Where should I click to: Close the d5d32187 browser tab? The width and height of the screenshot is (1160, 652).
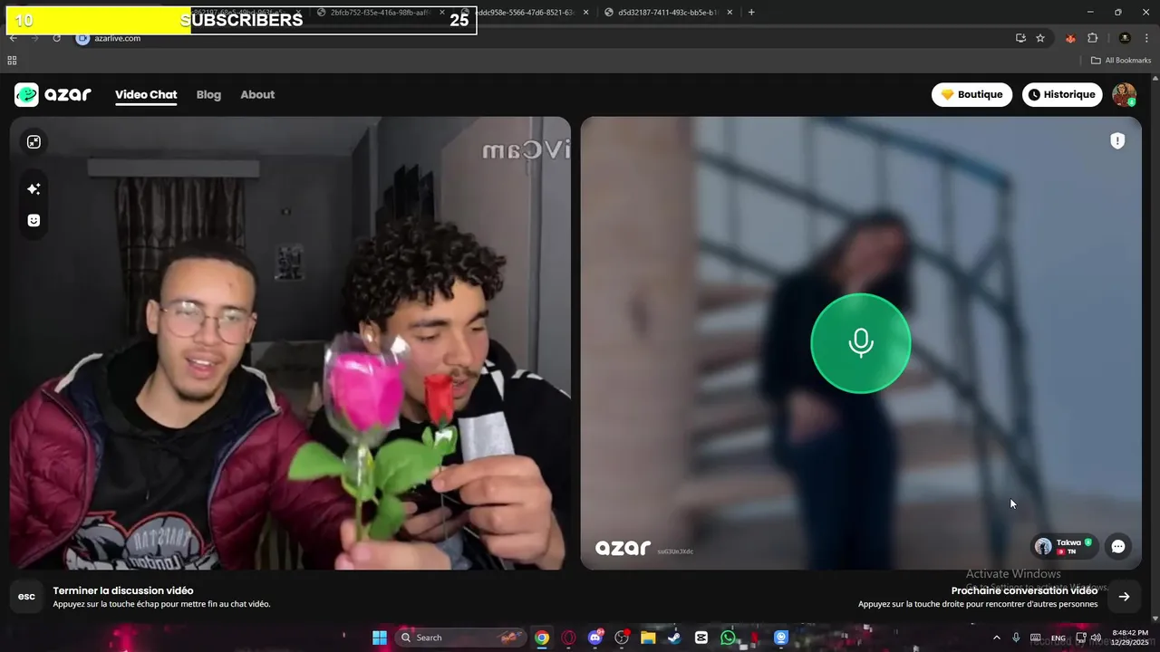[730, 13]
